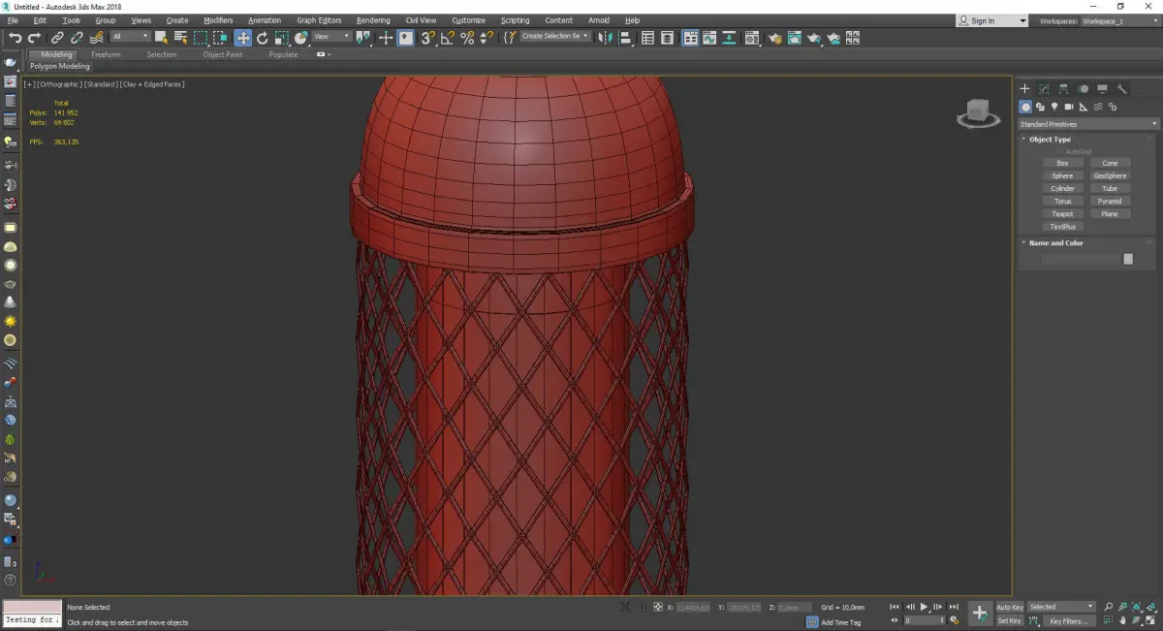The height and width of the screenshot is (631, 1163).
Task: Open the Rendering menu
Action: tap(373, 20)
